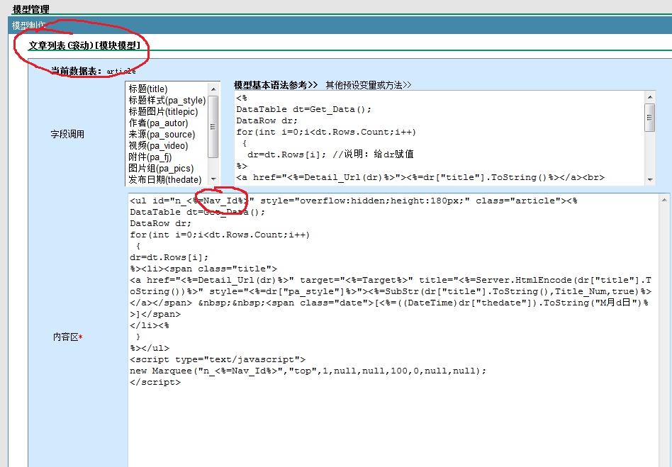Viewport: 672px width, 467px height.
Task: Select 图片组(pa_pics) field
Action: 160,169
